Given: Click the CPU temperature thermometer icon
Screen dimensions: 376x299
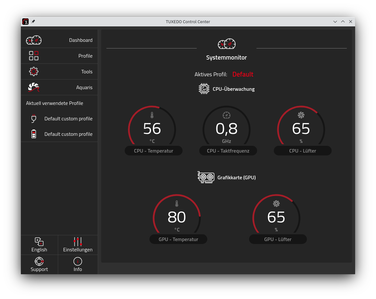Looking at the screenshot, I should (152, 115).
